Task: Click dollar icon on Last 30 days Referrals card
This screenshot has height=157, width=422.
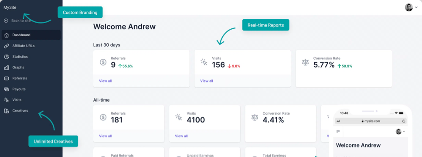Action: click(x=103, y=62)
